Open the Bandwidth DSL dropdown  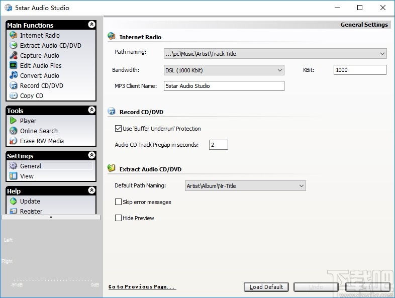point(224,70)
